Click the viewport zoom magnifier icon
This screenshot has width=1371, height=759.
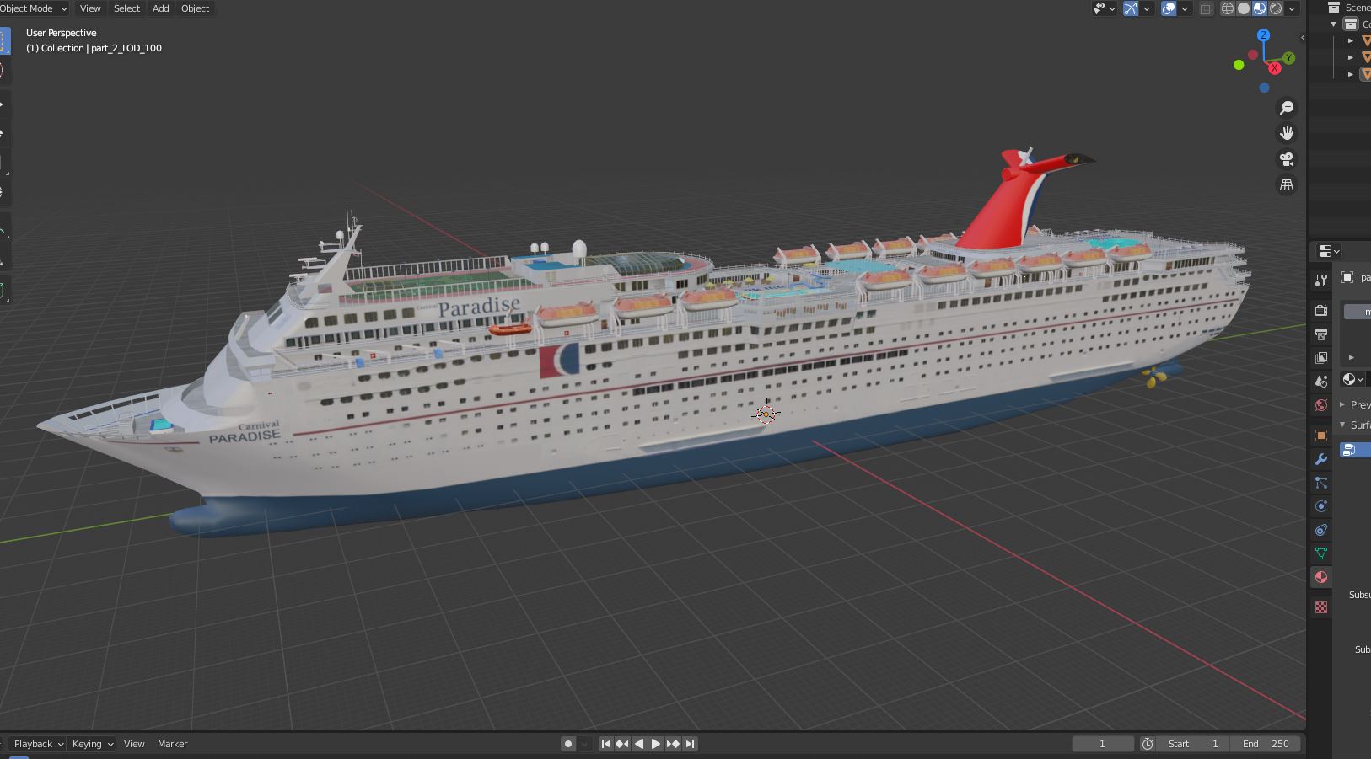click(1287, 108)
